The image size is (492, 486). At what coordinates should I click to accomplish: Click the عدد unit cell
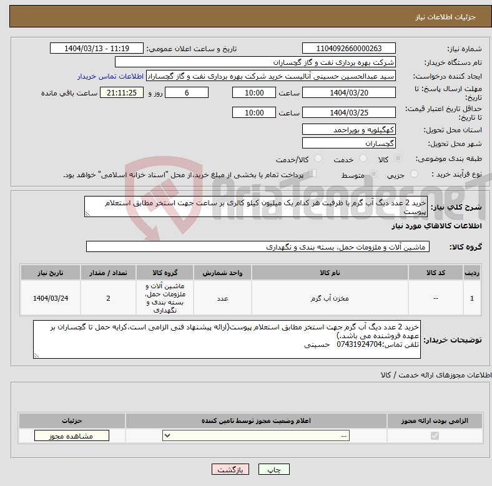click(222, 298)
